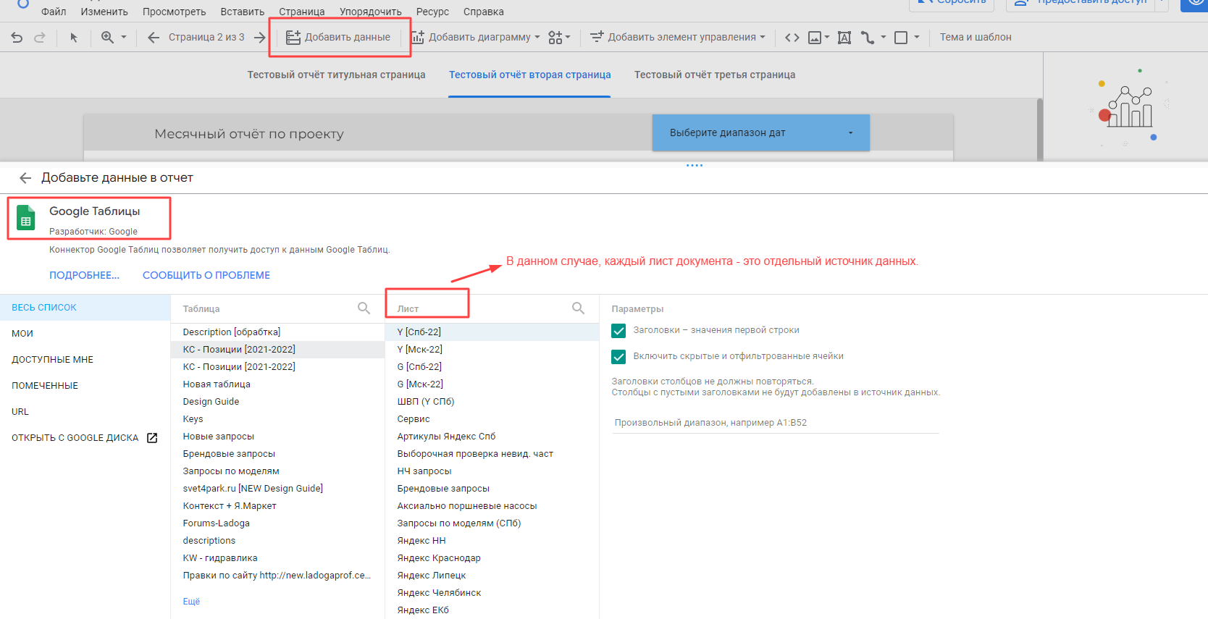This screenshot has width=1208, height=619.
Task: Select sheet Y [Спб-22]
Action: [492, 332]
